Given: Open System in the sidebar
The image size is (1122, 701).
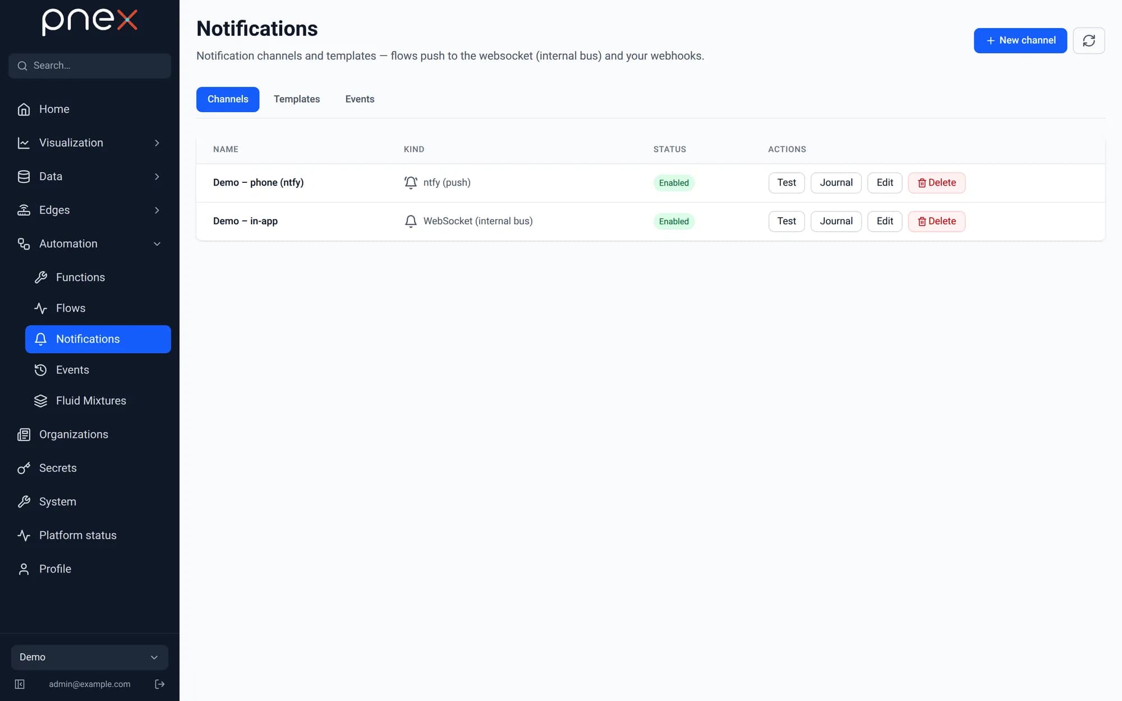Looking at the screenshot, I should (90, 501).
